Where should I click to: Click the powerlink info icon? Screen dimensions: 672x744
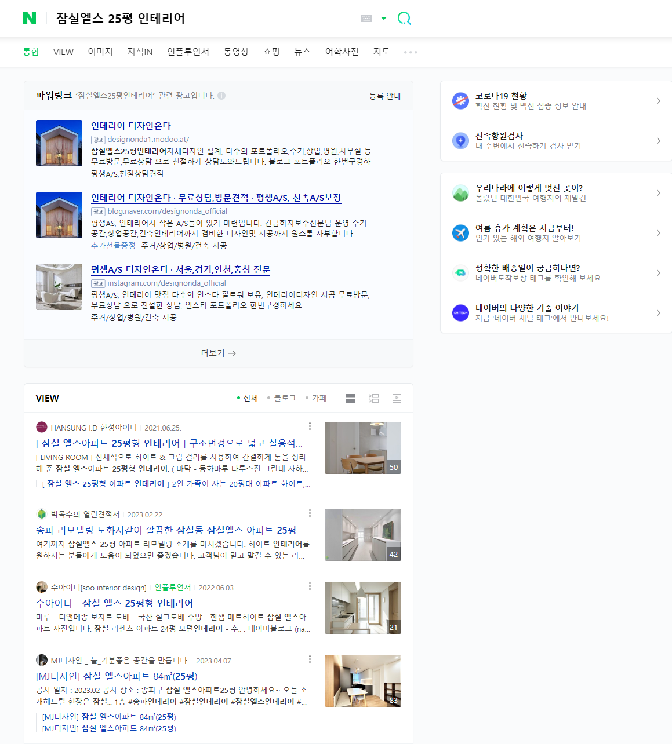(x=221, y=96)
